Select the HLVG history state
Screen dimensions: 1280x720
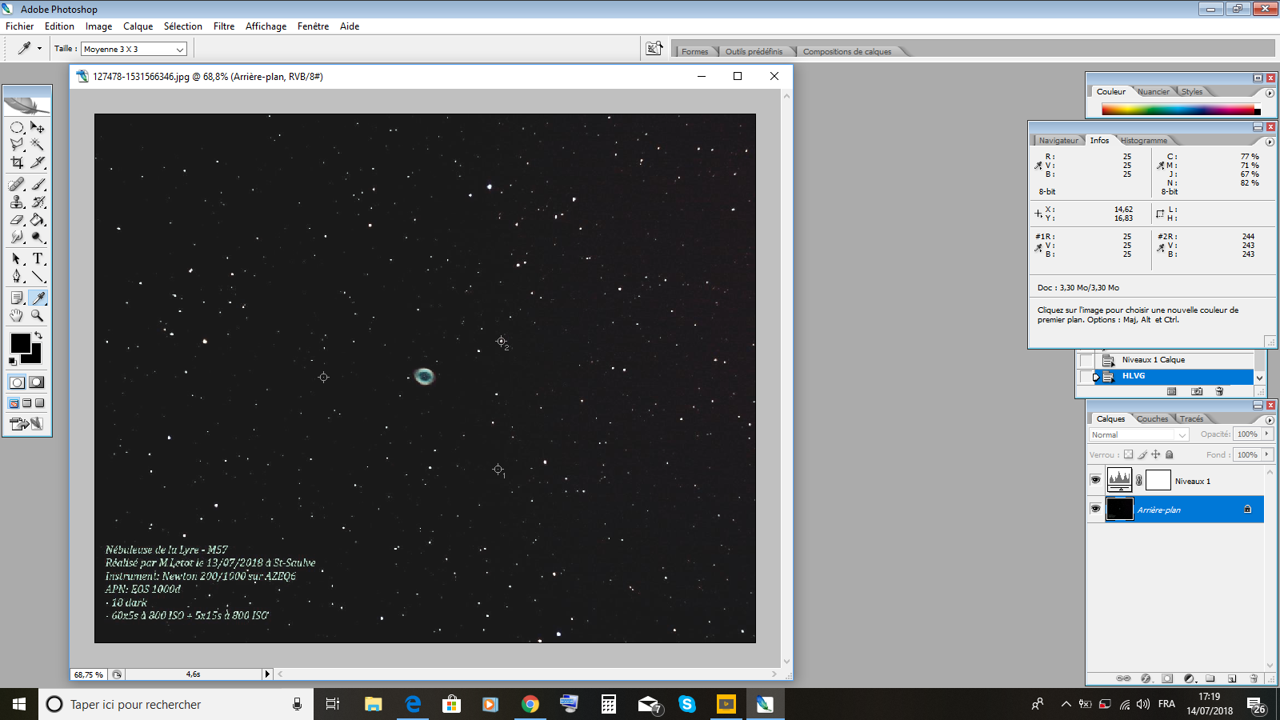1174,376
